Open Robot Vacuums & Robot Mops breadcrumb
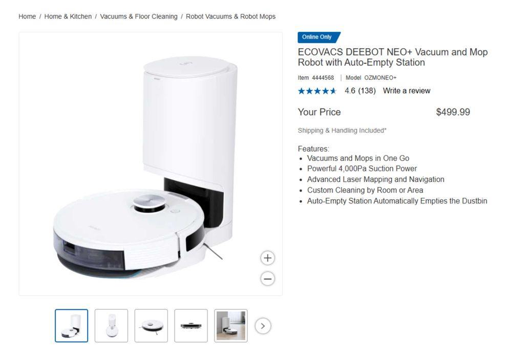Screen dimensions: 512x355 (230, 16)
